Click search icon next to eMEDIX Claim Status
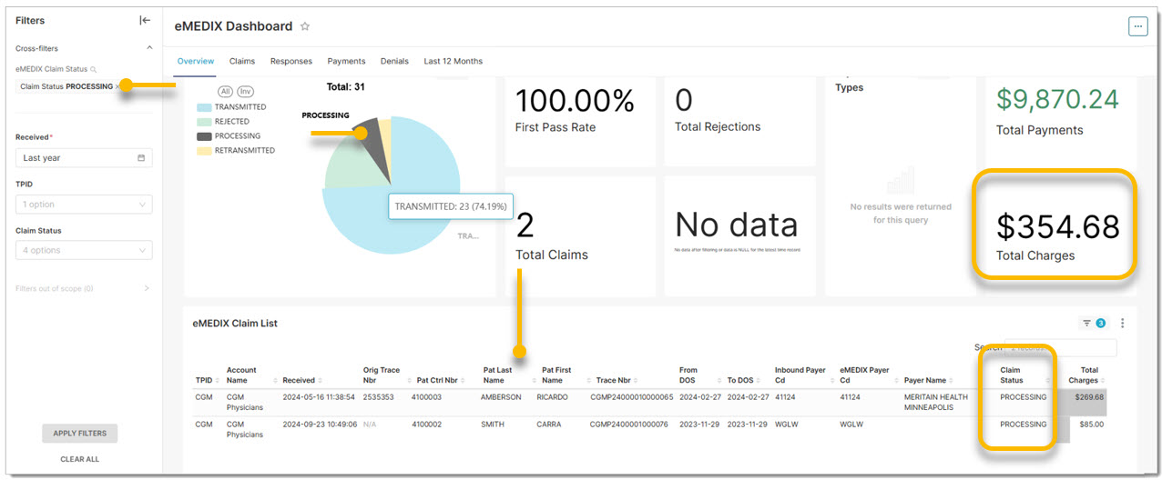 click(x=94, y=69)
